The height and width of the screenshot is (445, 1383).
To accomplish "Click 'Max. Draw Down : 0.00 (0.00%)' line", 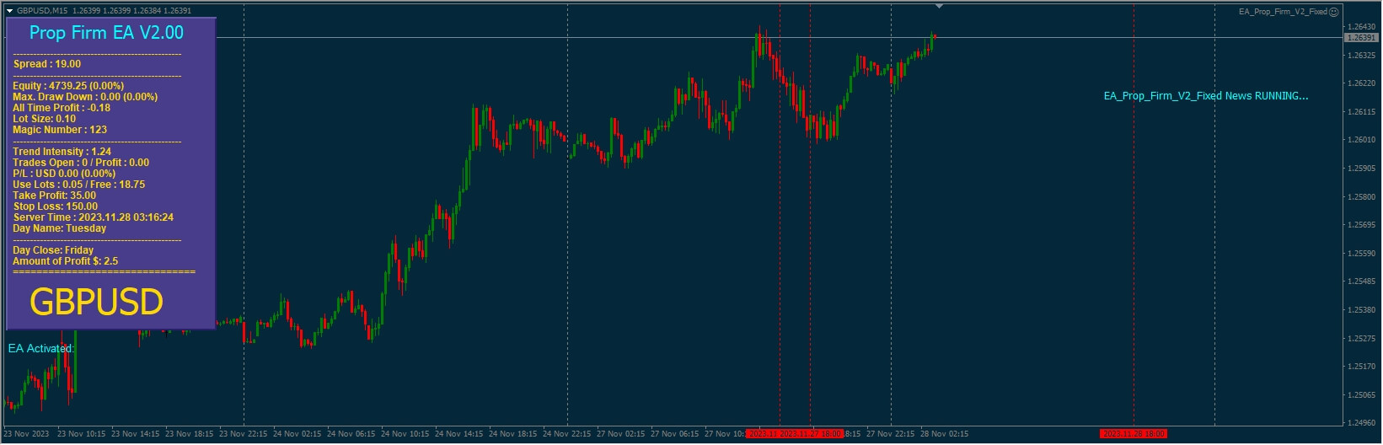I will point(85,97).
